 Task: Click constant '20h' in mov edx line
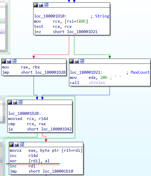click(x=104, y=78)
